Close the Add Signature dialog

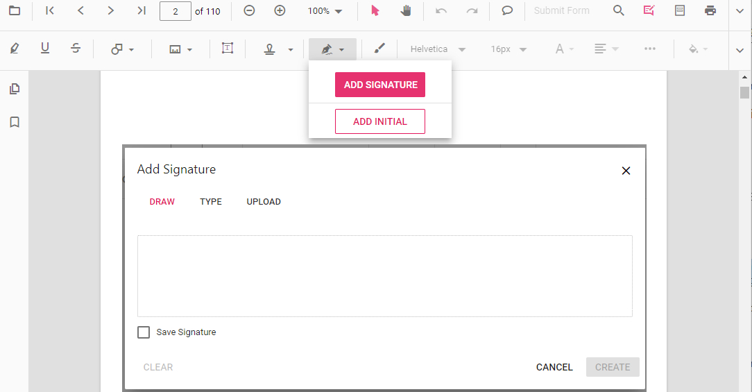626,171
